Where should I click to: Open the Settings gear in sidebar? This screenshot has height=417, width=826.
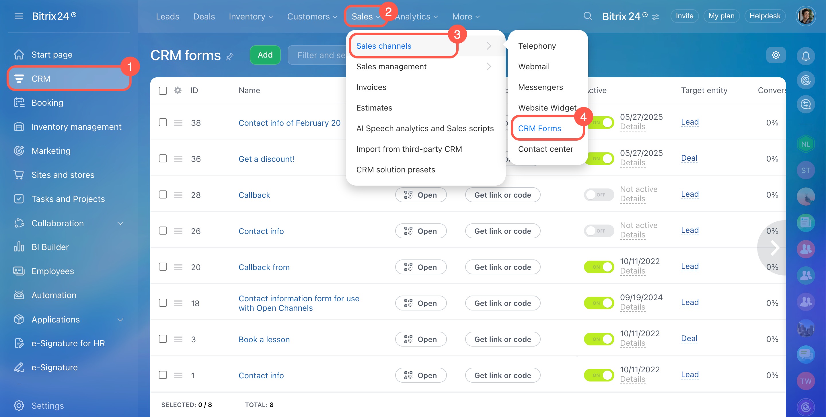[x=19, y=406]
